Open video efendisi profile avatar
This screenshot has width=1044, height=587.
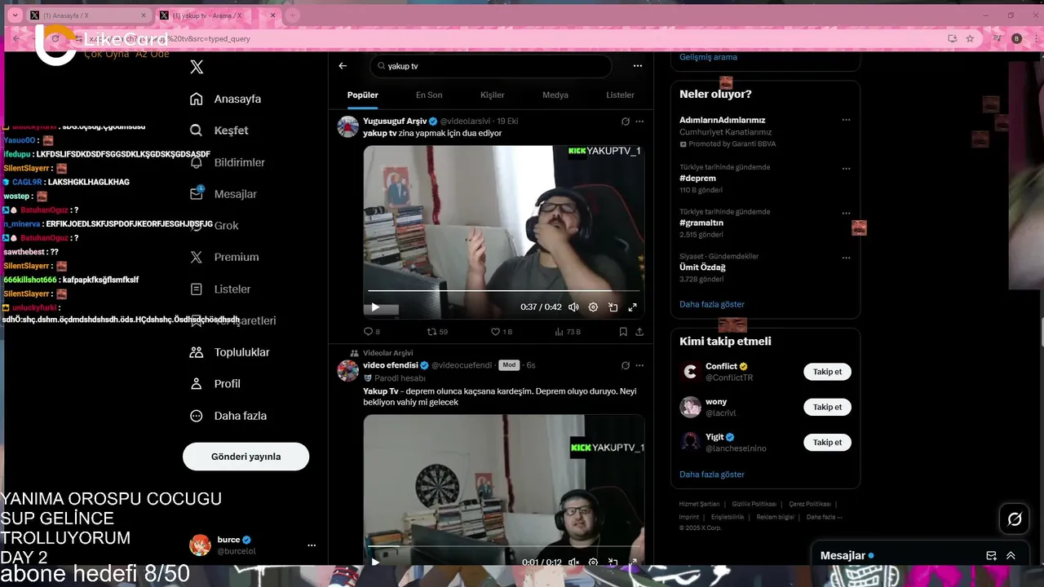pyautogui.click(x=348, y=371)
